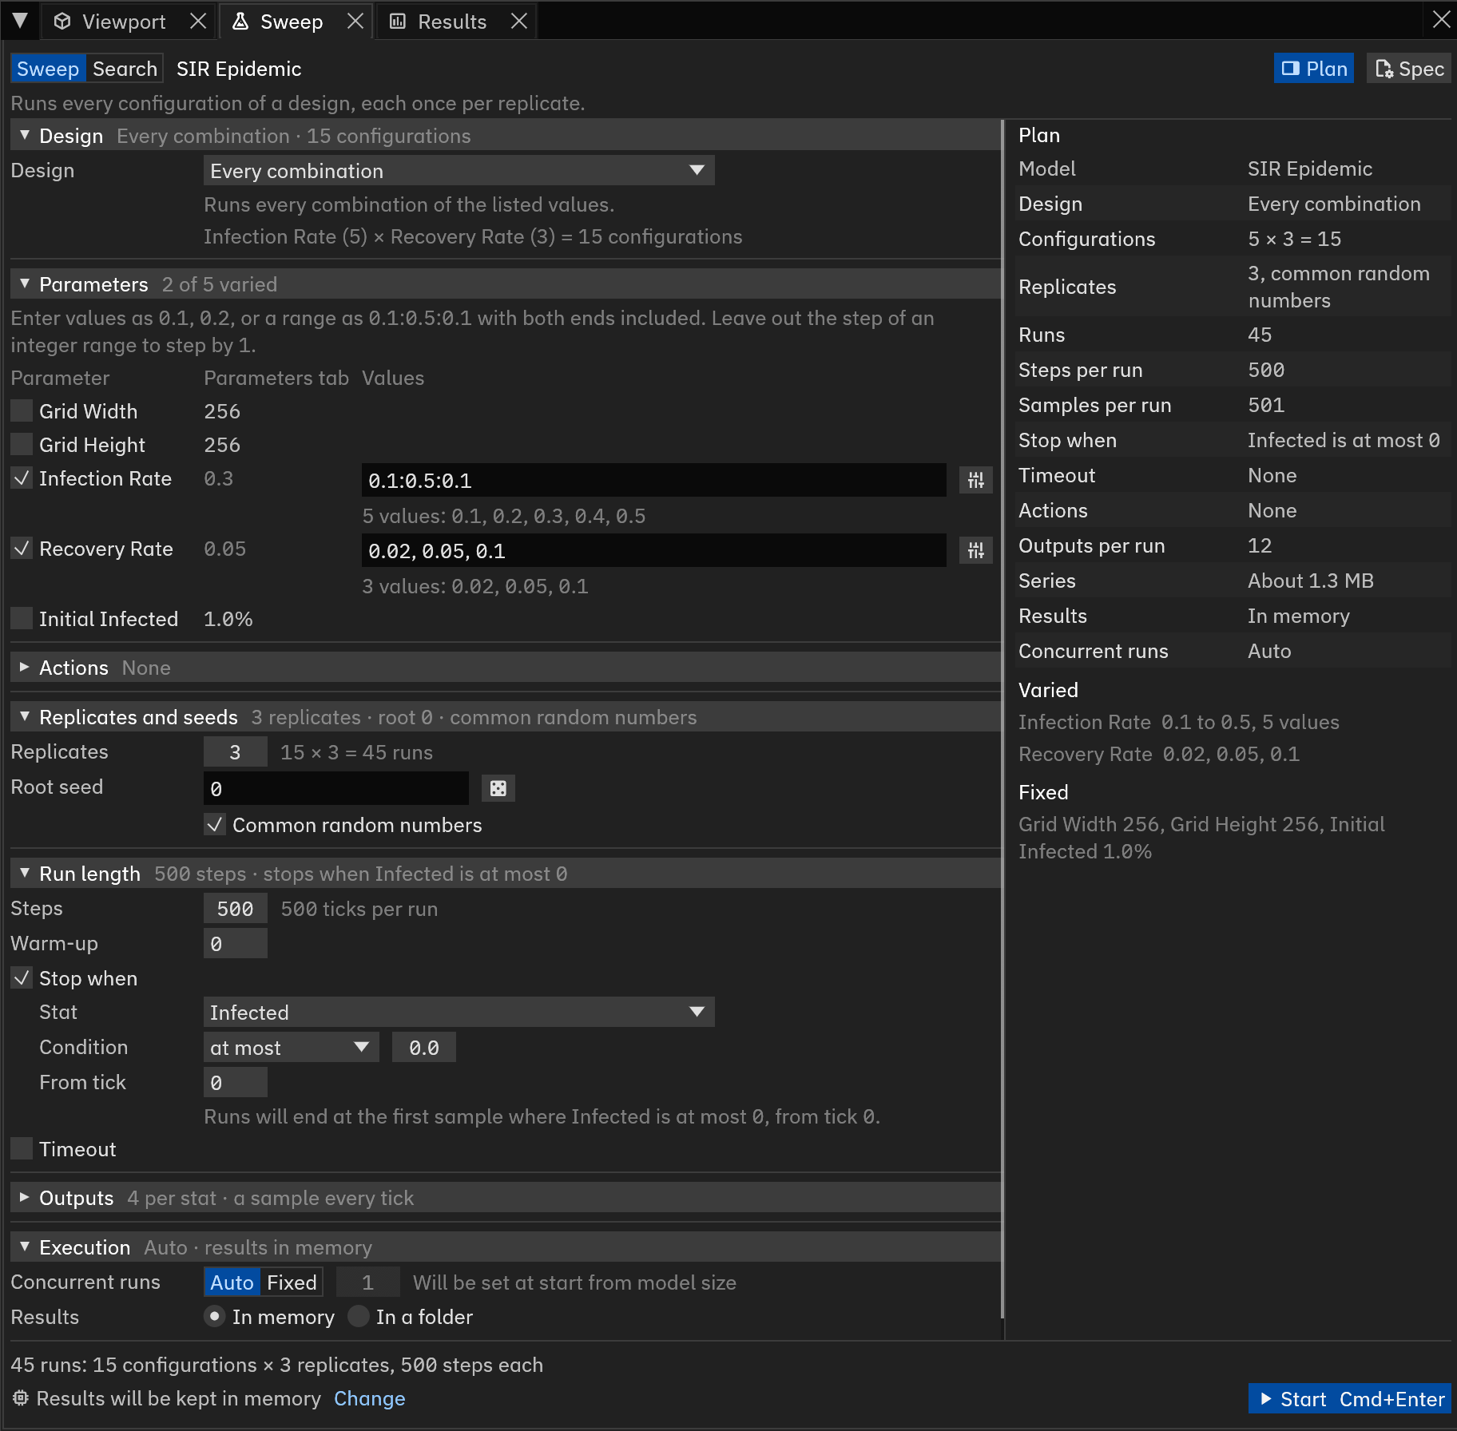Open the Stat dropdown showing Infected

click(x=459, y=1013)
